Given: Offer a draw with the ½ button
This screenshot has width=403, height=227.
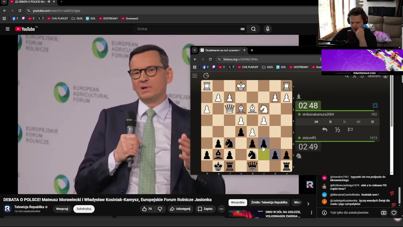Looking at the screenshot, I should [338, 130].
